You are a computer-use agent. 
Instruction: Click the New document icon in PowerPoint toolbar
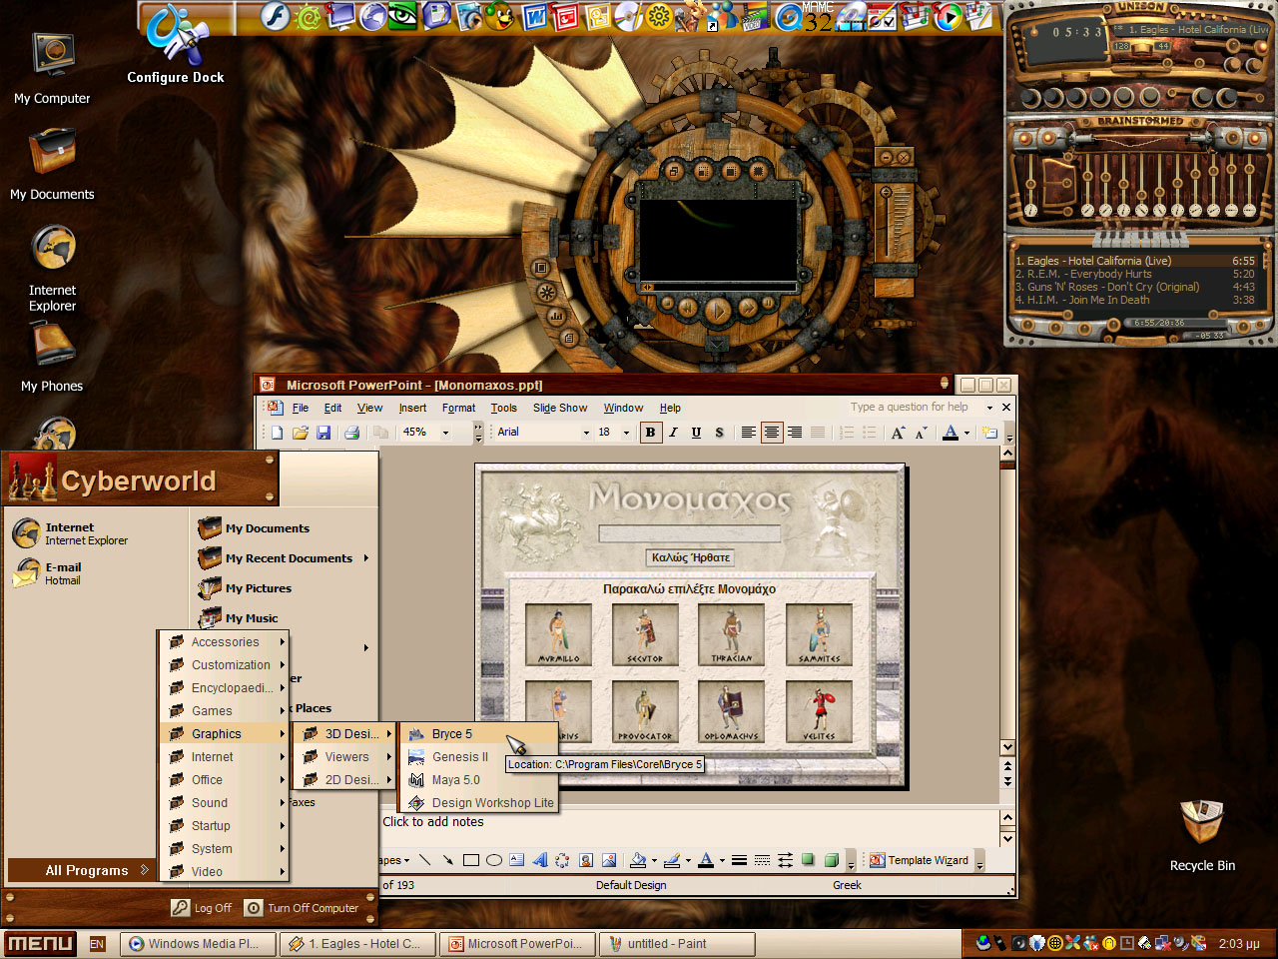click(x=278, y=433)
